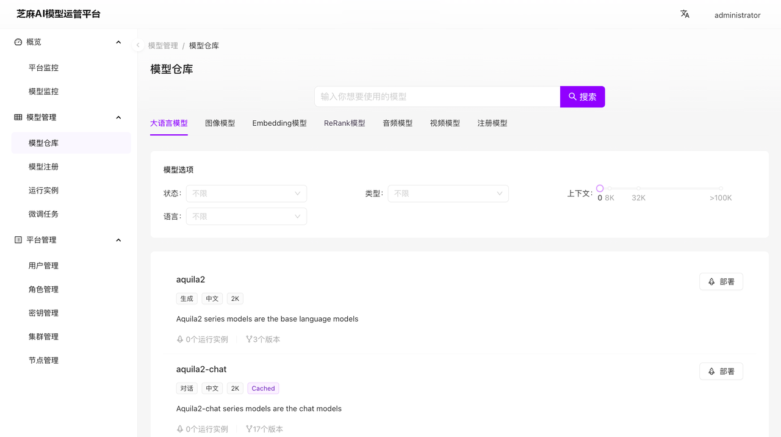Screen dimensions: 781x437
Task: Click the language translation icon in header
Action: [685, 14]
